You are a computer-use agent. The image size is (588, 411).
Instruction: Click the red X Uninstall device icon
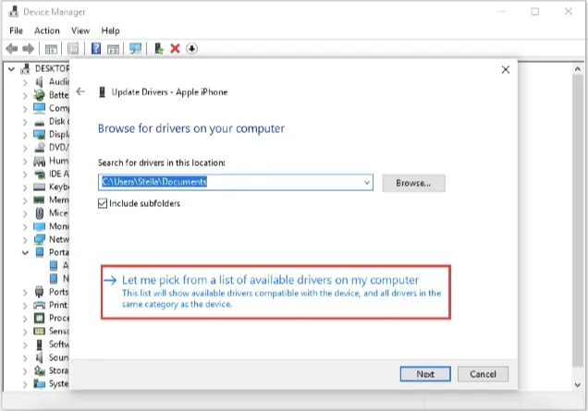(x=175, y=48)
